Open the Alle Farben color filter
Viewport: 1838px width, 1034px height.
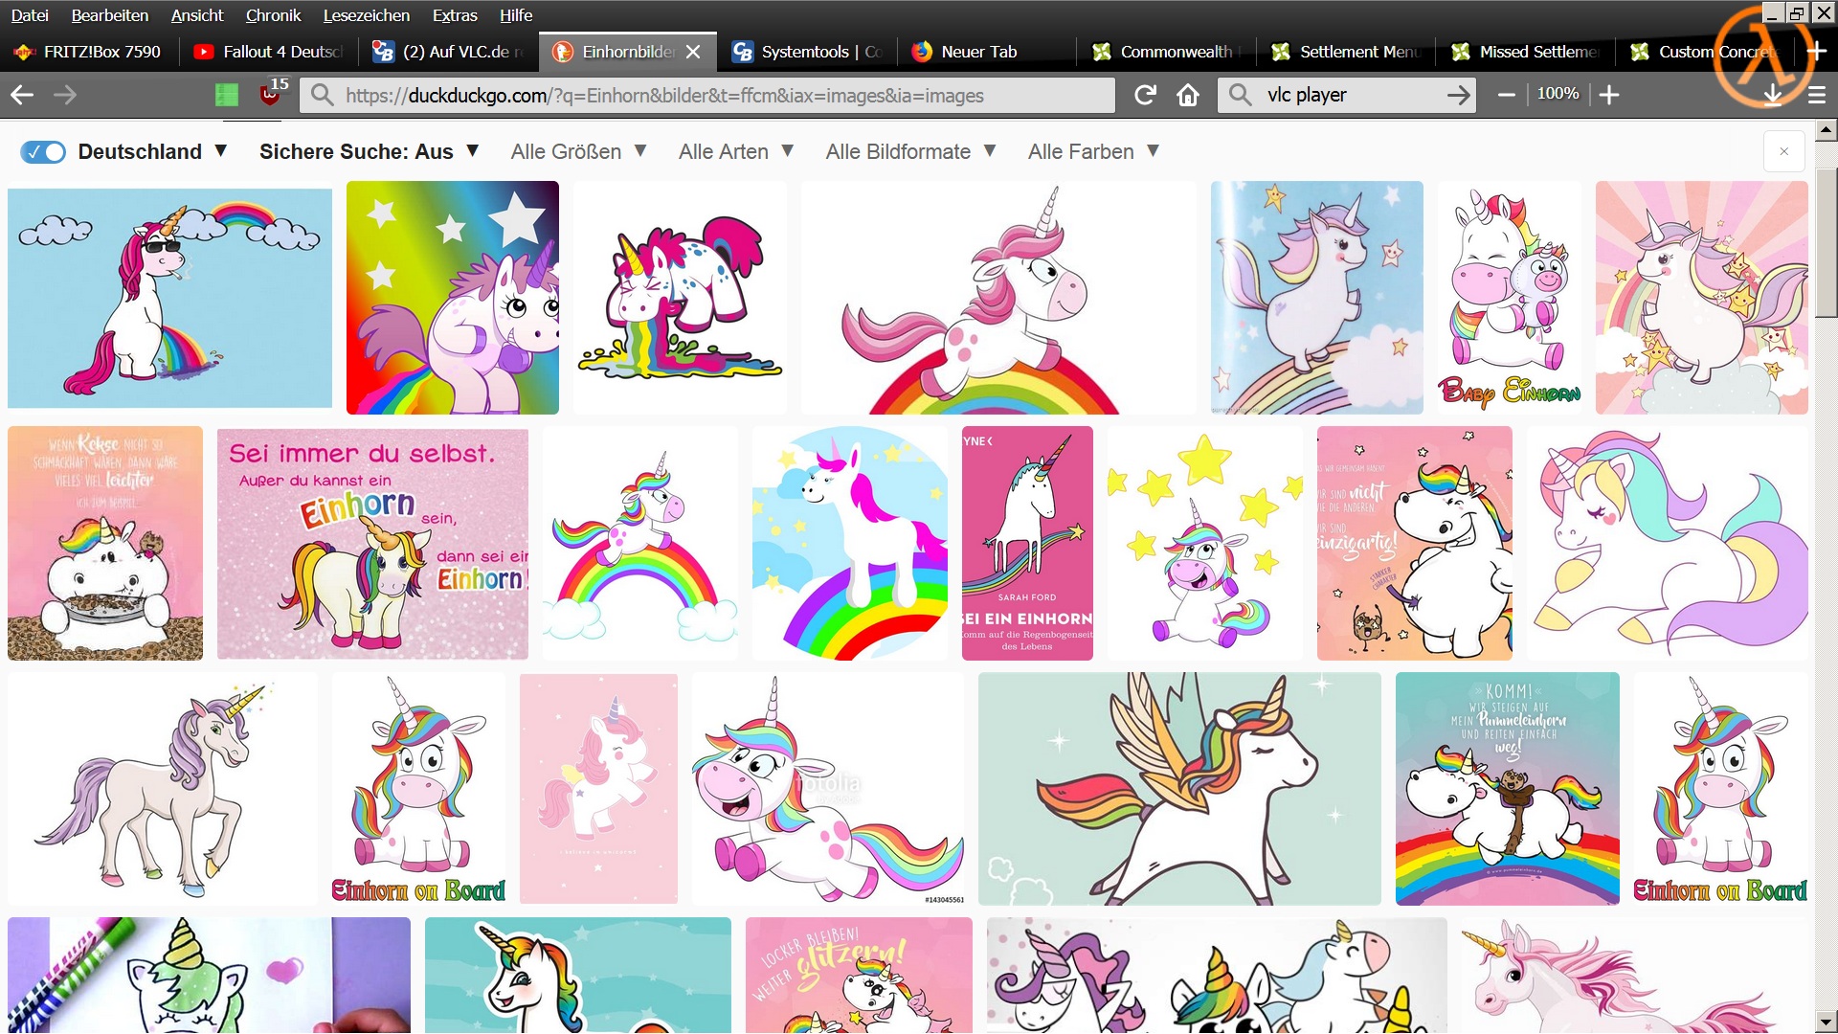(x=1093, y=152)
